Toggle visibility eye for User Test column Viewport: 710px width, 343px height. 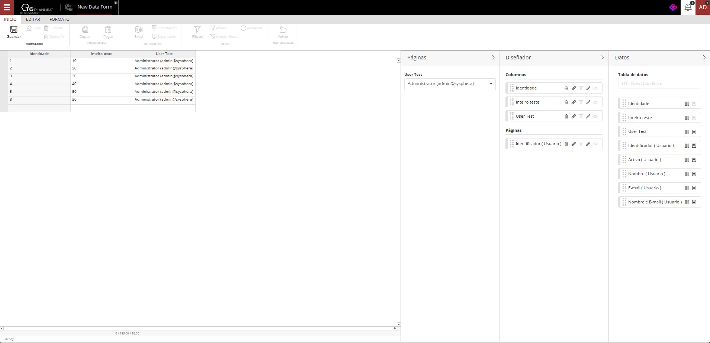(595, 117)
